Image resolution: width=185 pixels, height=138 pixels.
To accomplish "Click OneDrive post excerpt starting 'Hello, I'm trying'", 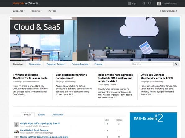I will click(30, 90).
